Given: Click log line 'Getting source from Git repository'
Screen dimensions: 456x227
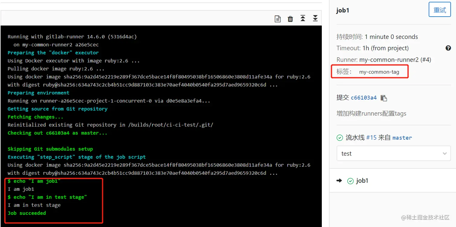Looking at the screenshot, I should [x=58, y=109].
